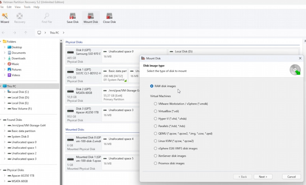
Task: Launch the Wizard toolbar icon
Action: pyautogui.click(x=5, y=18)
